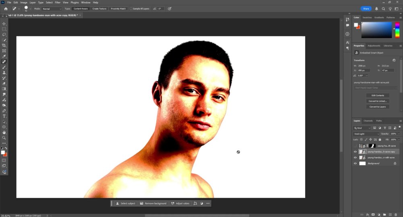Open the brush picker dropdown arrow

tap(30, 9)
